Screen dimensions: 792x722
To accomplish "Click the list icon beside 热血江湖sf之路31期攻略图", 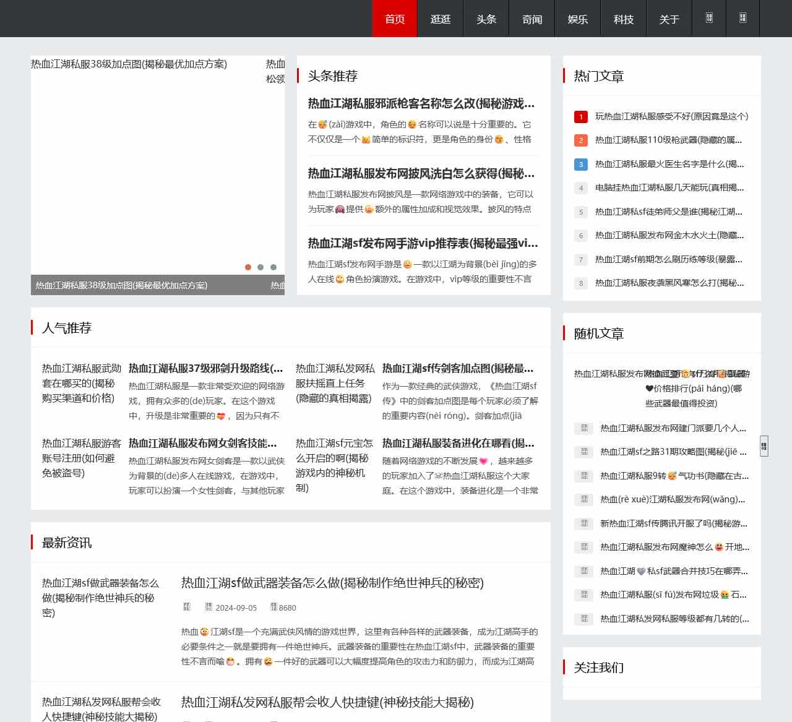I will pyautogui.click(x=583, y=452).
